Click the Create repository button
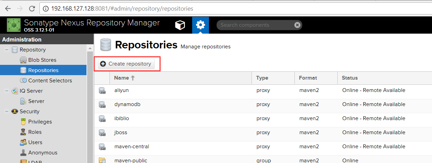 126,64
